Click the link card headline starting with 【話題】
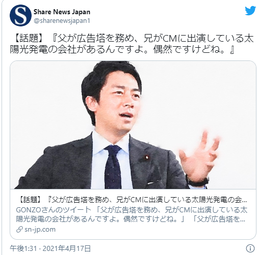 point(133,200)
